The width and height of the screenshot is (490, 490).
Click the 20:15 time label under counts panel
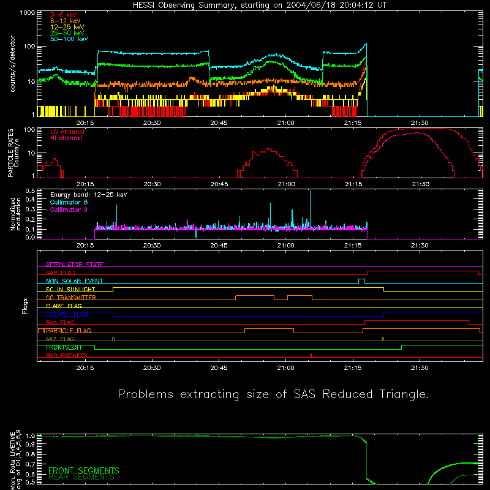(x=85, y=123)
